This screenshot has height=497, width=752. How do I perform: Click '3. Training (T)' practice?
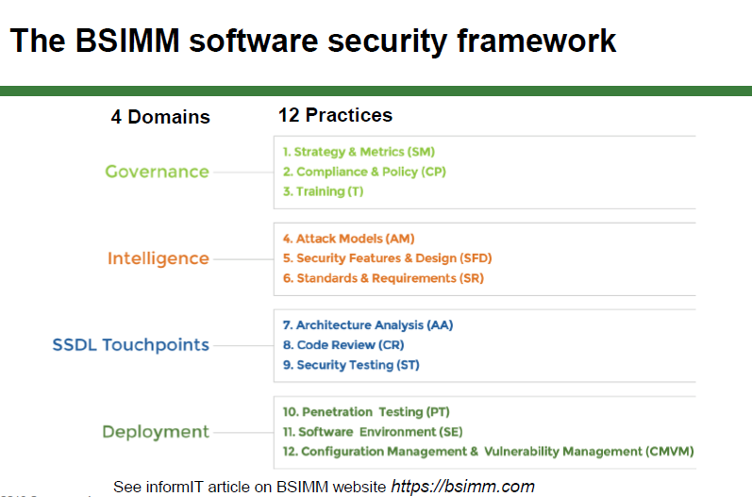(323, 191)
